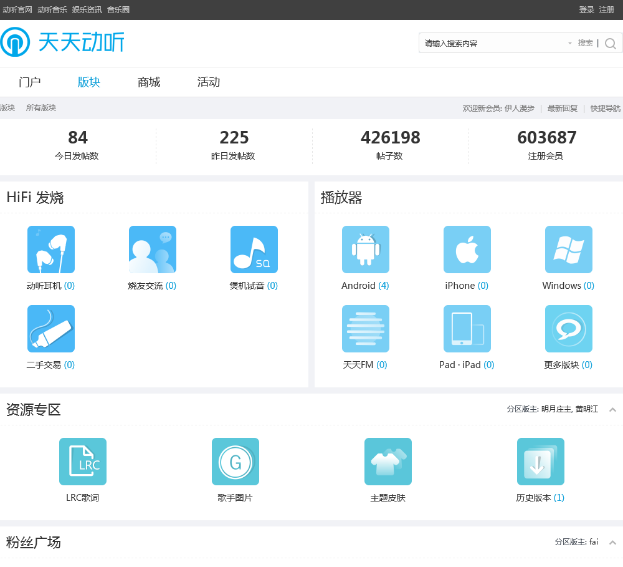The image size is (623, 567).
Task: Click the 天天FM (0) text link
Action: point(365,365)
